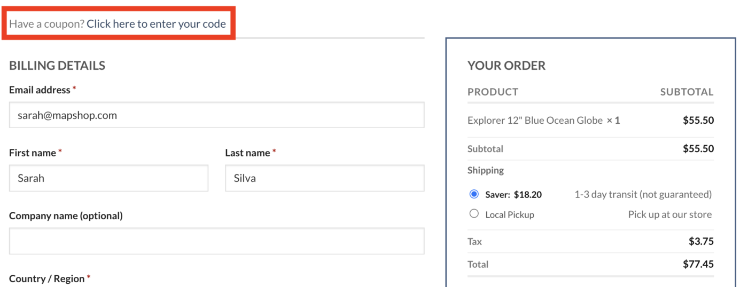
Task: Select the Last name field containing Silva
Action: [x=325, y=178]
